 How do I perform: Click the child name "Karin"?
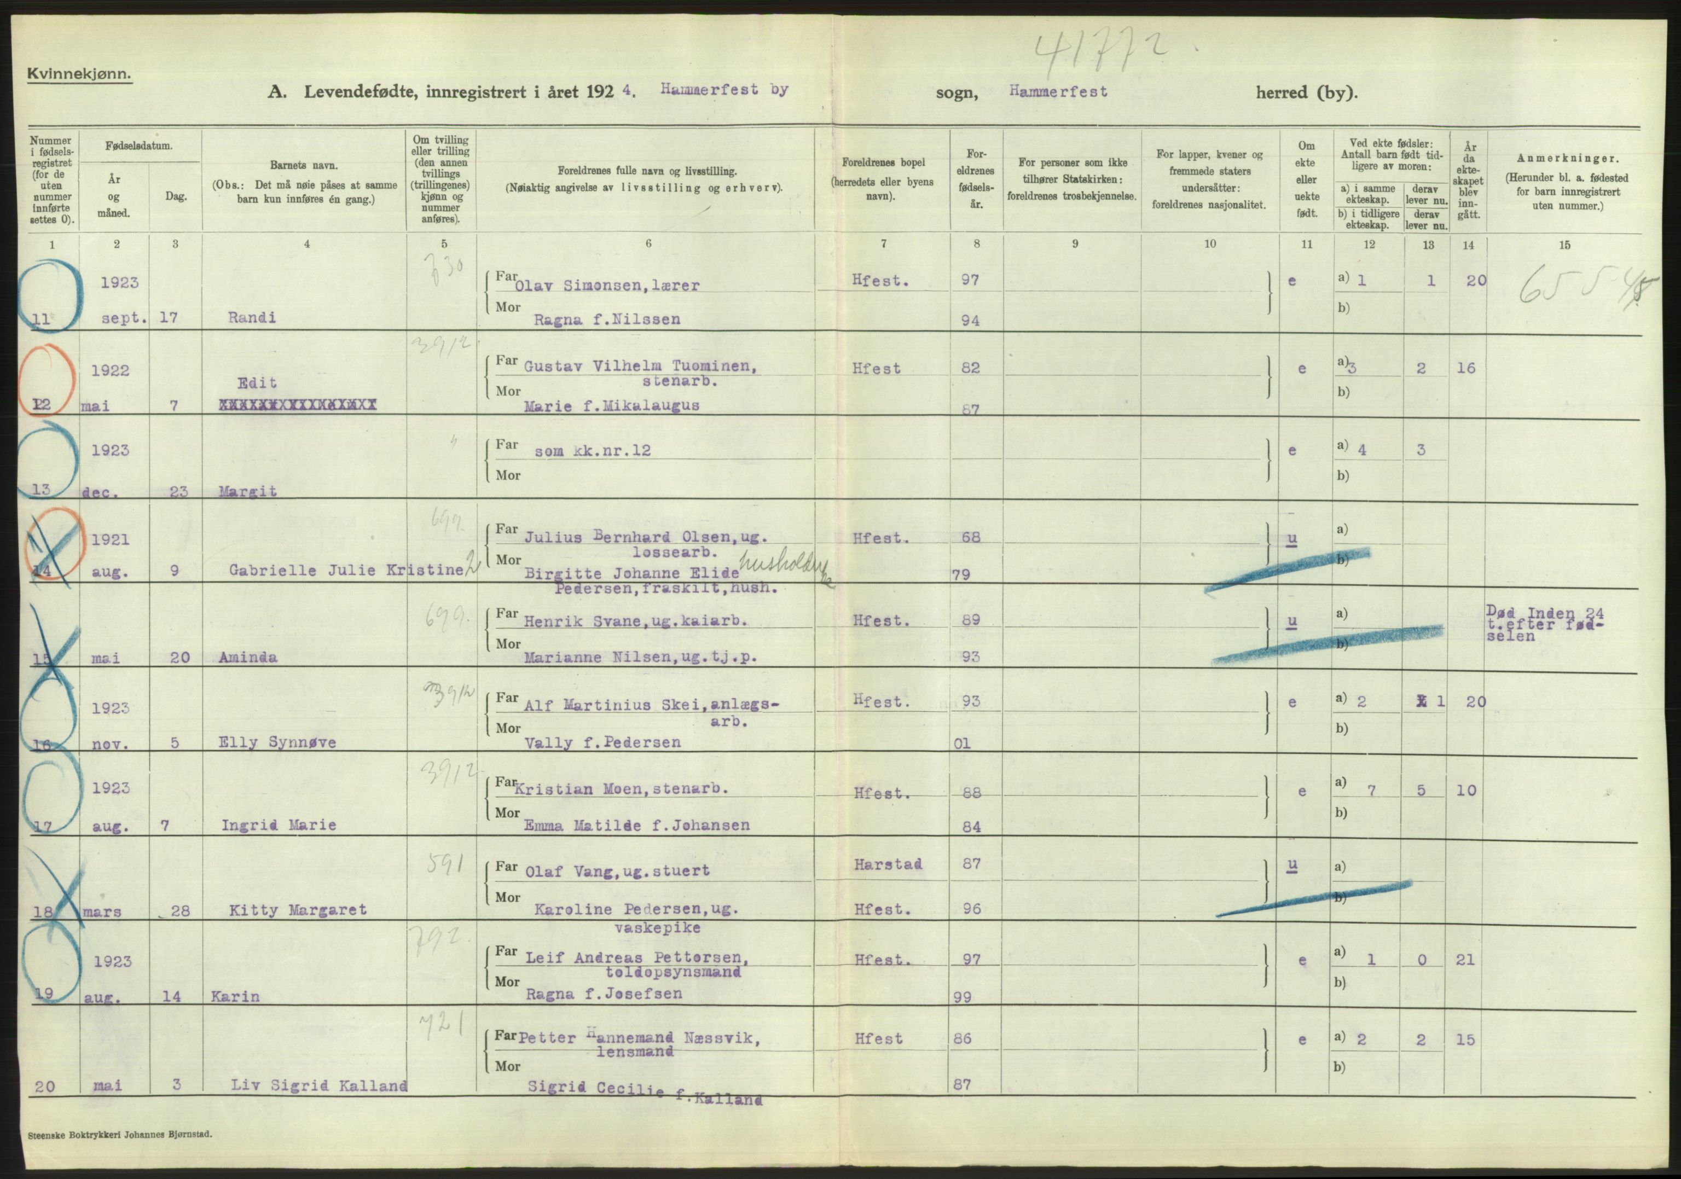235,996
